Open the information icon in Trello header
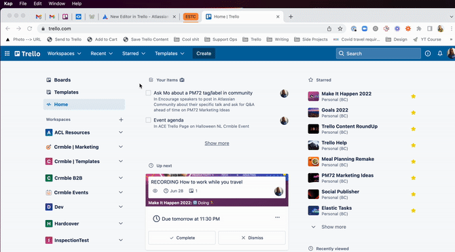This screenshot has width=455, height=252. click(x=428, y=54)
